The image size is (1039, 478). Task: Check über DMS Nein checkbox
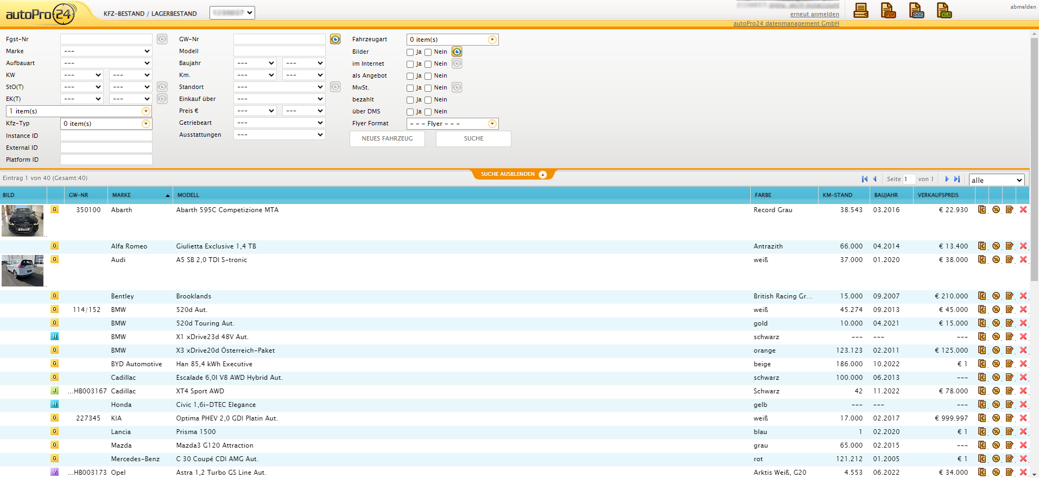428,112
